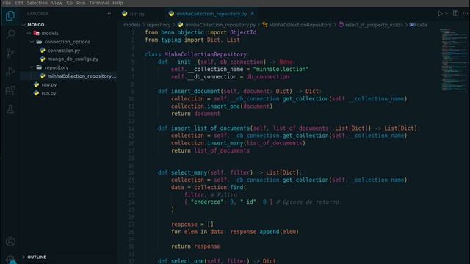Screen dimensions: 470x264
Task: Open the Explorer view in activity bar
Action: click(10, 15)
